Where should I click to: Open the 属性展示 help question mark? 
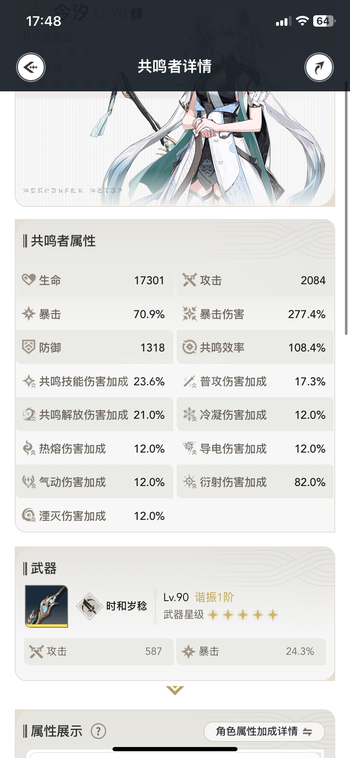pos(98,731)
